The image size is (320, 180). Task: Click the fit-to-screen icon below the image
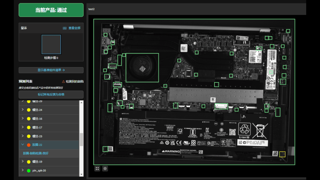[97, 168]
